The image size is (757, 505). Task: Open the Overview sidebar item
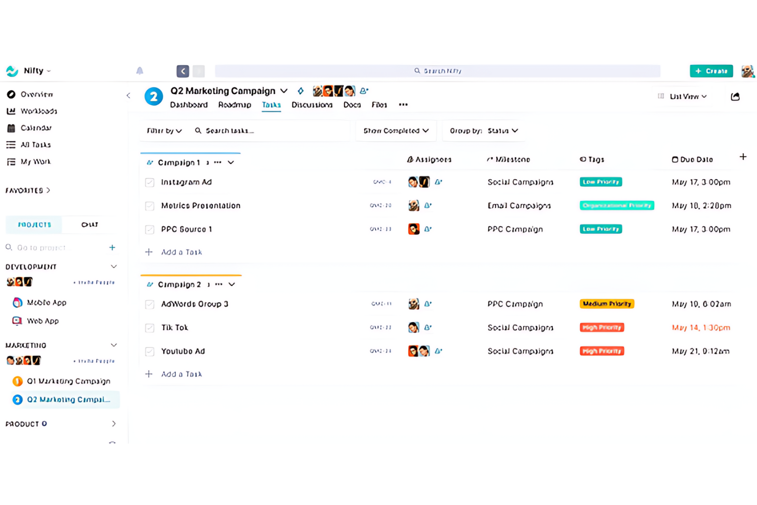click(x=30, y=94)
